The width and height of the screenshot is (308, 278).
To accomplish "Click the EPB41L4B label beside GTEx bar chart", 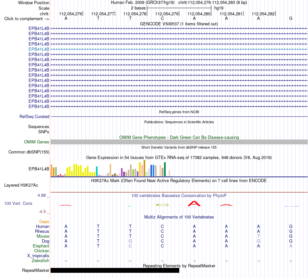I will [x=39, y=169].
